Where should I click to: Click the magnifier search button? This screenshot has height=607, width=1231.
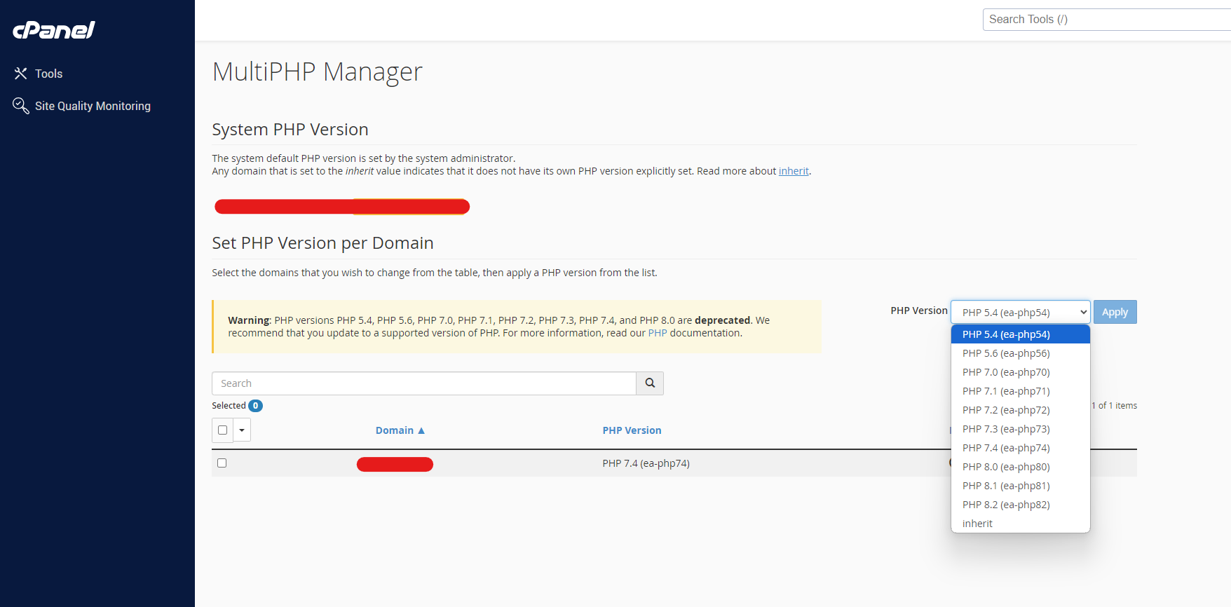(x=650, y=383)
